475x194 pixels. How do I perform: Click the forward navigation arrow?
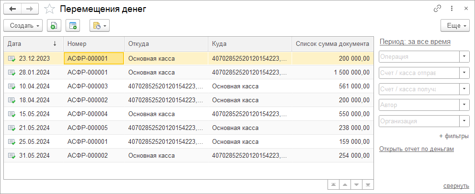[x=30, y=9]
